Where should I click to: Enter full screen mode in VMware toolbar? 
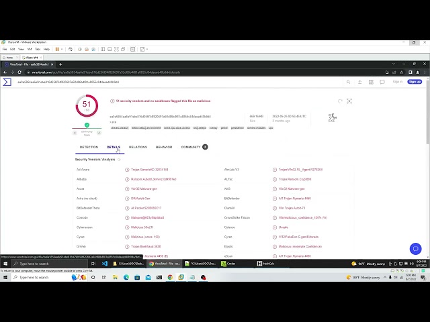(116, 49)
